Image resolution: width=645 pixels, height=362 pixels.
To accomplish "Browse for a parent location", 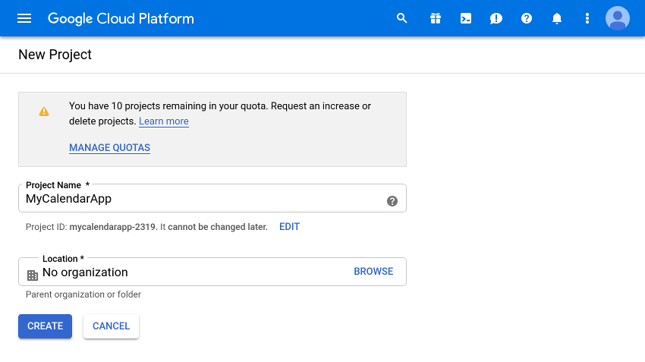I will pos(373,272).
